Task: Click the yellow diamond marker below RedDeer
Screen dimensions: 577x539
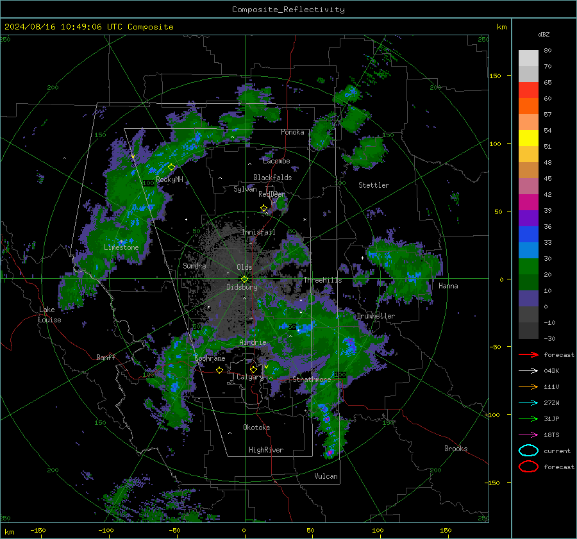Action: [x=264, y=208]
